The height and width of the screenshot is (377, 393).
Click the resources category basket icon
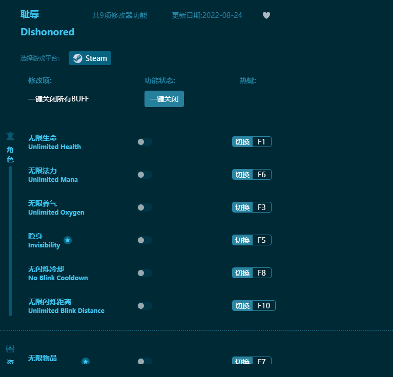click(x=10, y=349)
